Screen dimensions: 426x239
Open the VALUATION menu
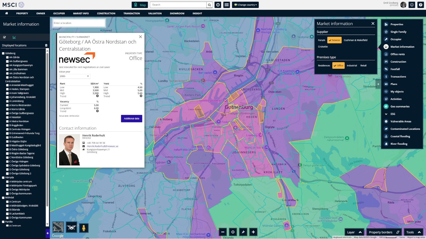[x=155, y=13]
